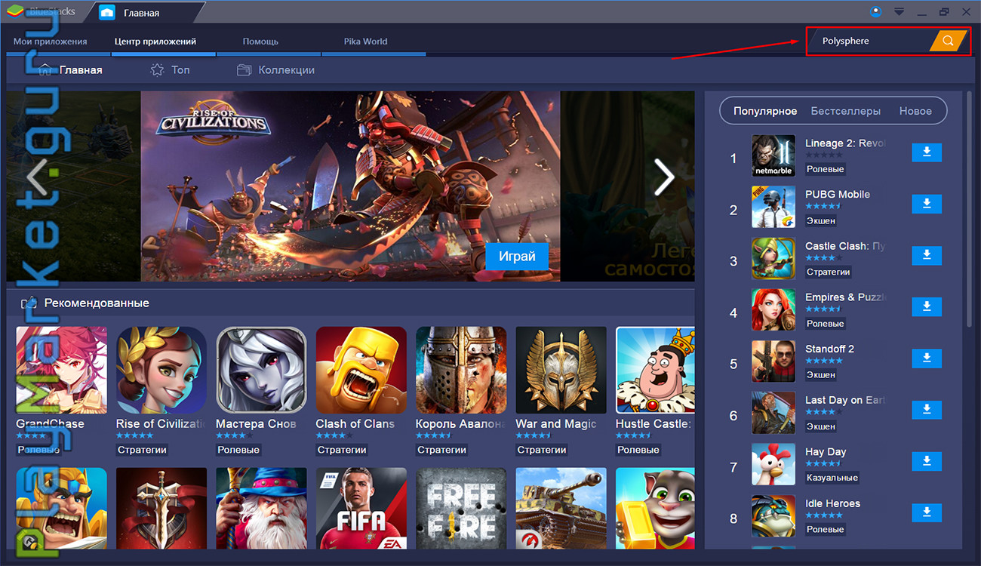Screen dimensions: 981x566
Task: Download Standoff 2 from the popular list
Action: click(x=927, y=358)
